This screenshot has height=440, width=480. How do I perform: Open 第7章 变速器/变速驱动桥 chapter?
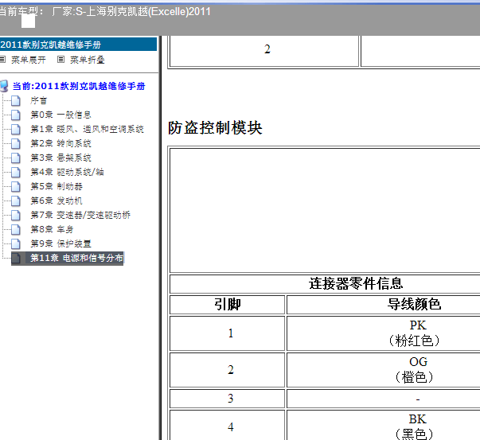[80, 215]
